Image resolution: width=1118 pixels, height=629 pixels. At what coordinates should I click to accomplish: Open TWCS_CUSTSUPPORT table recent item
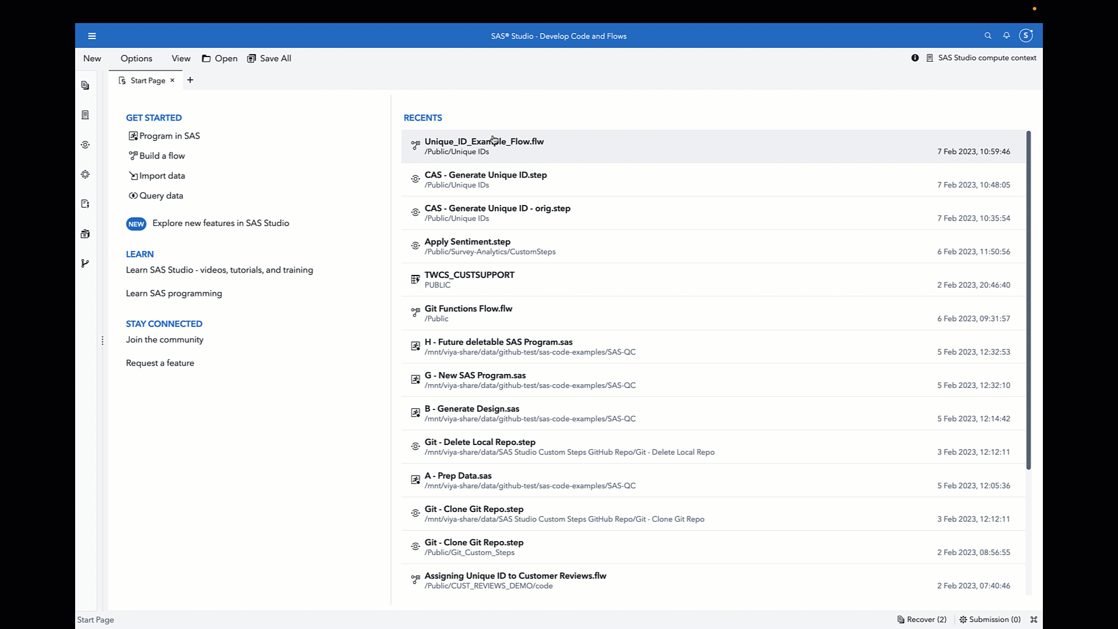click(x=713, y=280)
